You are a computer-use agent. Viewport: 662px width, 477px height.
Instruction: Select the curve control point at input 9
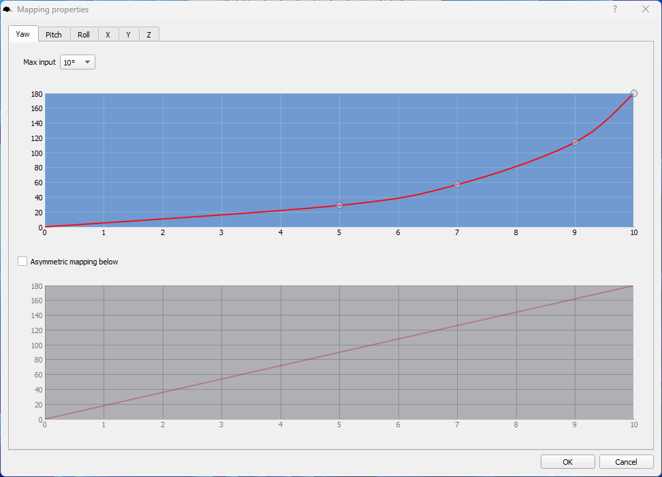pos(575,142)
